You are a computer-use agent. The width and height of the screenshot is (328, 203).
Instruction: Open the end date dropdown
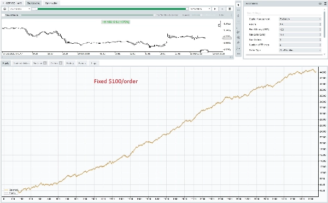[200, 9]
